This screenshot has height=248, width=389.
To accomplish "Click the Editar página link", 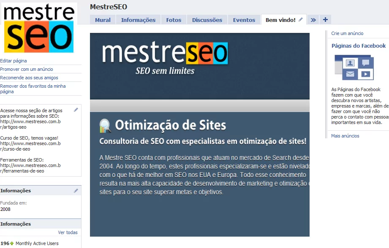I will (x=14, y=61).
